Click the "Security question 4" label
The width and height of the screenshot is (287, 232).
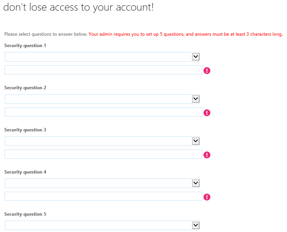(25, 172)
